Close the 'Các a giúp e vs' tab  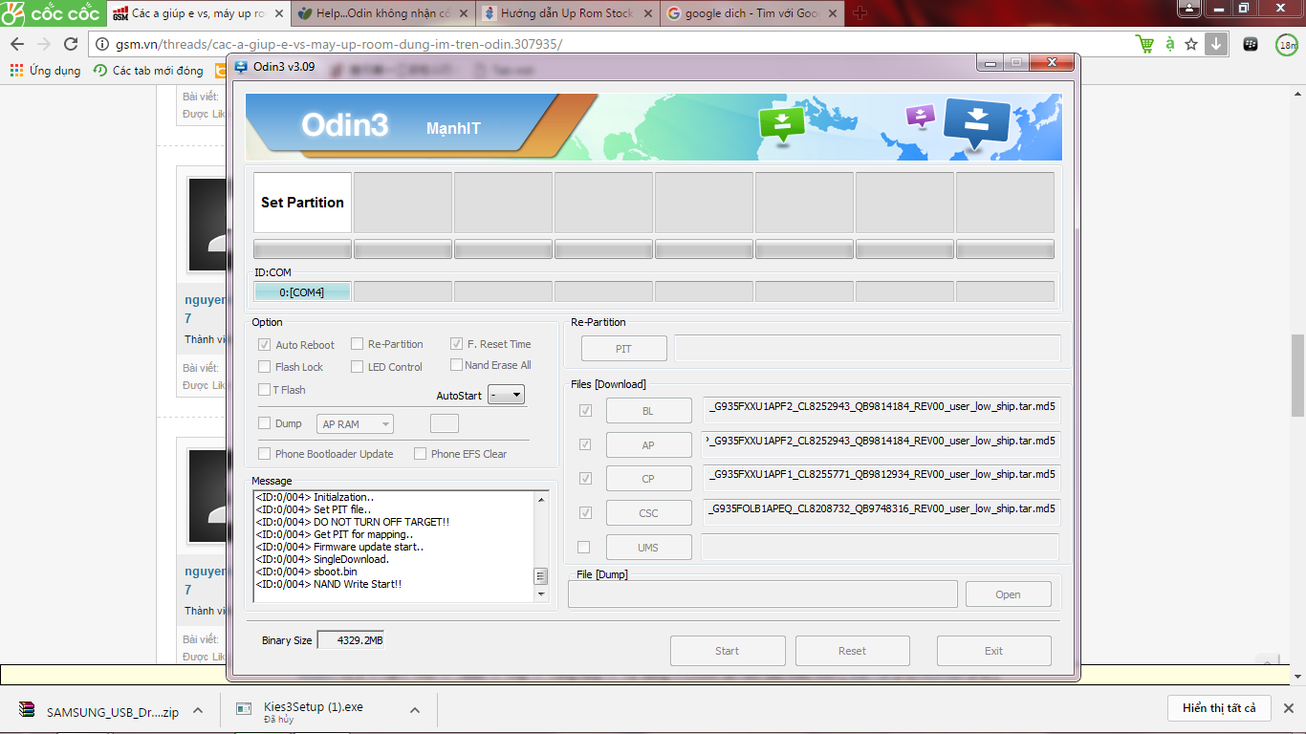pyautogui.click(x=278, y=14)
